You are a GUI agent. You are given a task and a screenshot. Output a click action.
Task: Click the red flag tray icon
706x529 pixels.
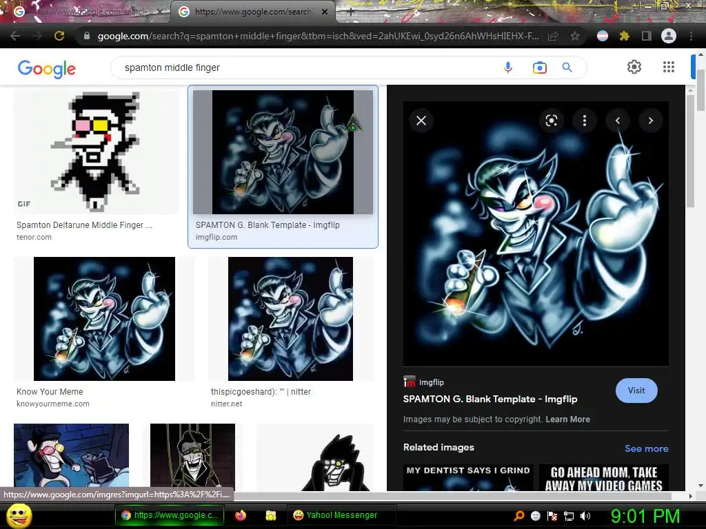point(552,516)
